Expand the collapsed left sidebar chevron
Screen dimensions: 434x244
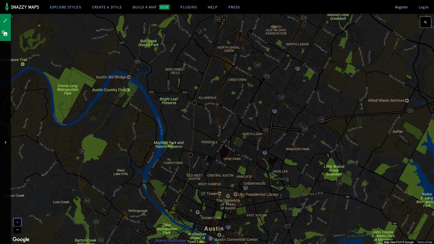click(x=5, y=142)
